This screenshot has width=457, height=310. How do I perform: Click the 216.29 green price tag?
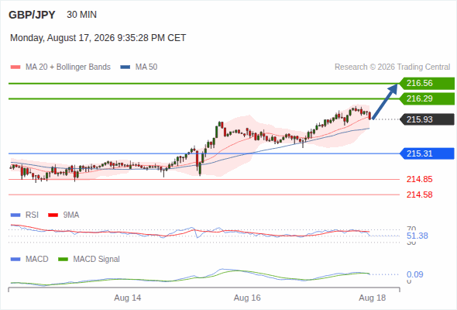click(x=427, y=99)
